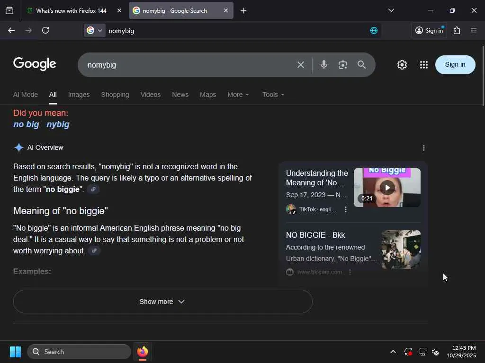This screenshot has height=363, width=485.
Task: Click into the Google search box
Action: pos(189,65)
